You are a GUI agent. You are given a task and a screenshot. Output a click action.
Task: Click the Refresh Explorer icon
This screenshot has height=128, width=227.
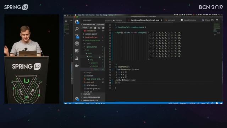(x=99, y=28)
